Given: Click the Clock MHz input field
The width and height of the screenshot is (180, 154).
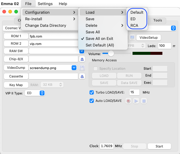Looking at the screenshot, I should tap(107, 146).
